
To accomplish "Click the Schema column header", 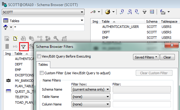I will (152, 22).
